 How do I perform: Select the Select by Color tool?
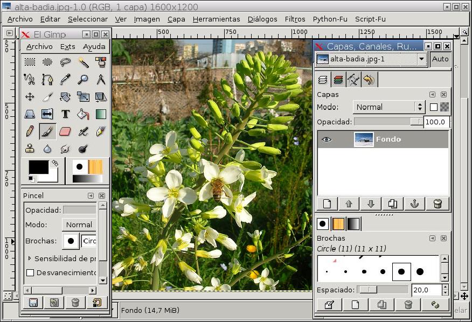(101, 62)
